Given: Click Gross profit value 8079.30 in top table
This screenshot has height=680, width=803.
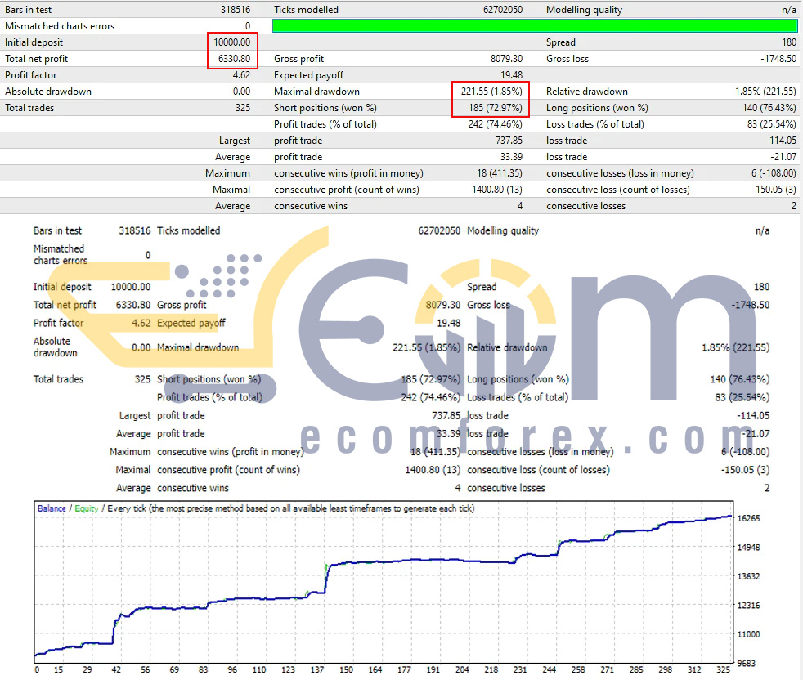Looking at the screenshot, I should (x=506, y=59).
